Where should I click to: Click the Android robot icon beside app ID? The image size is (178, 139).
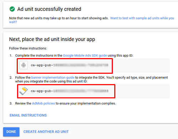click(x=23, y=65)
